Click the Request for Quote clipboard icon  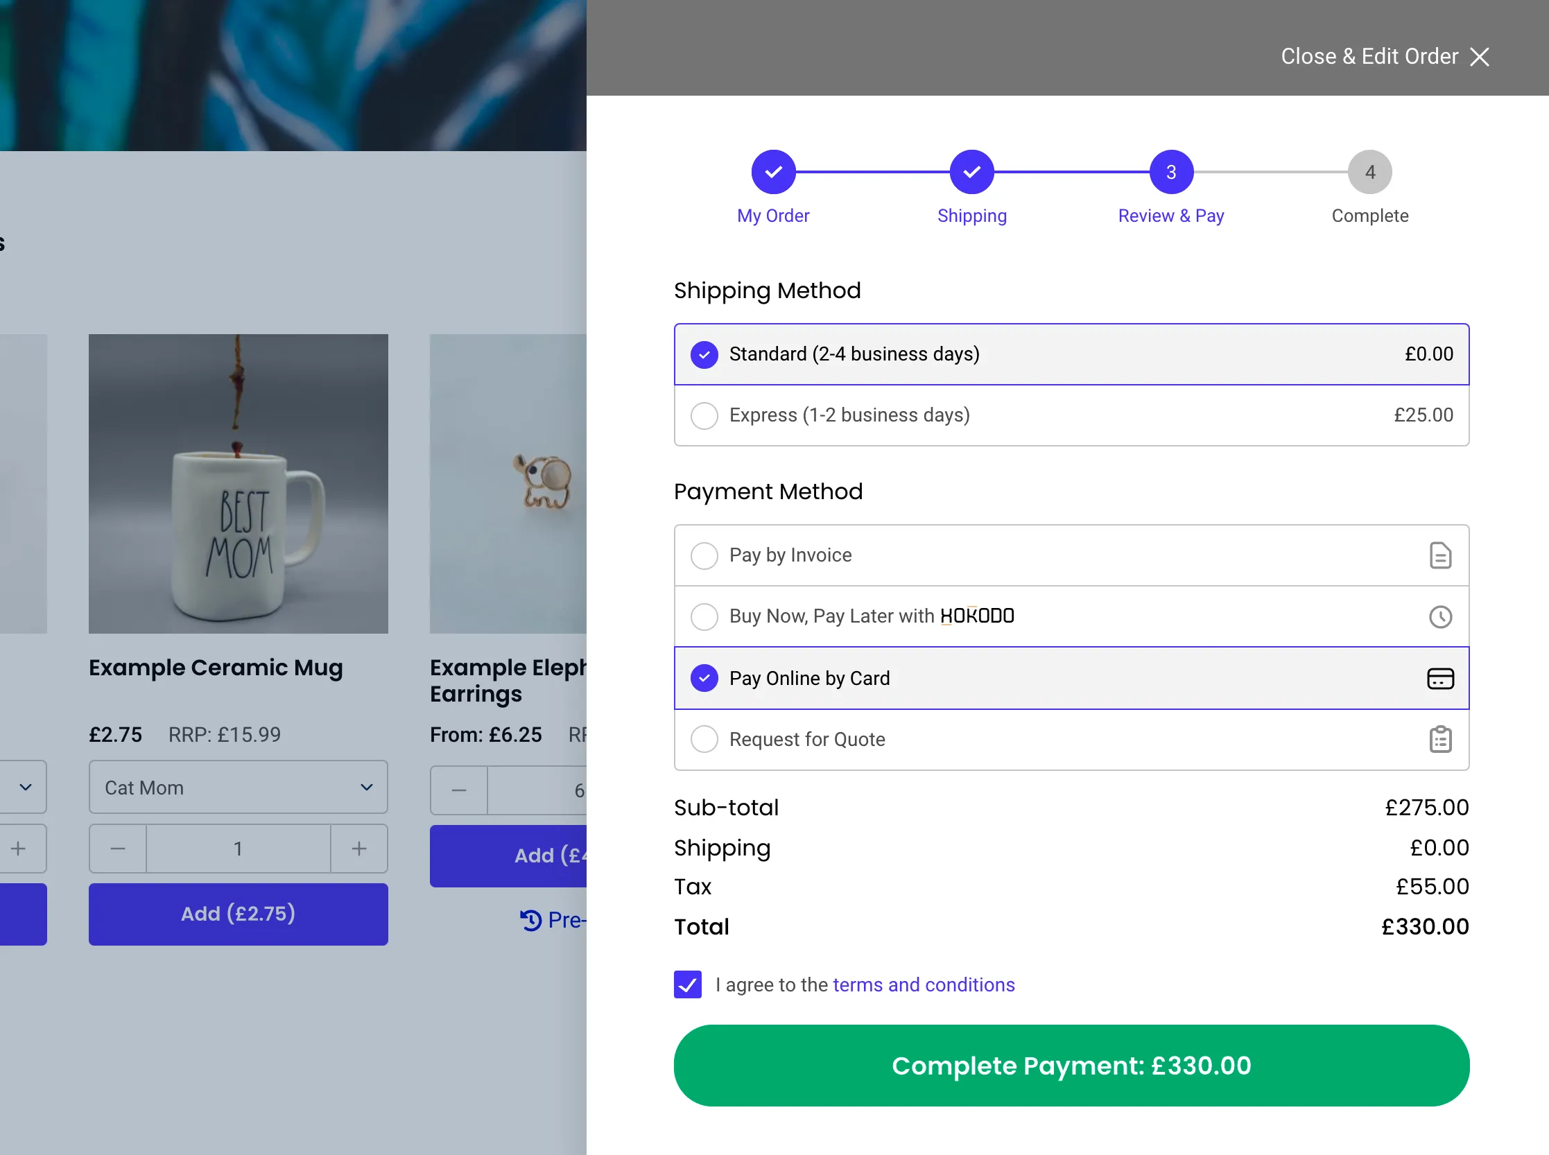tap(1440, 739)
